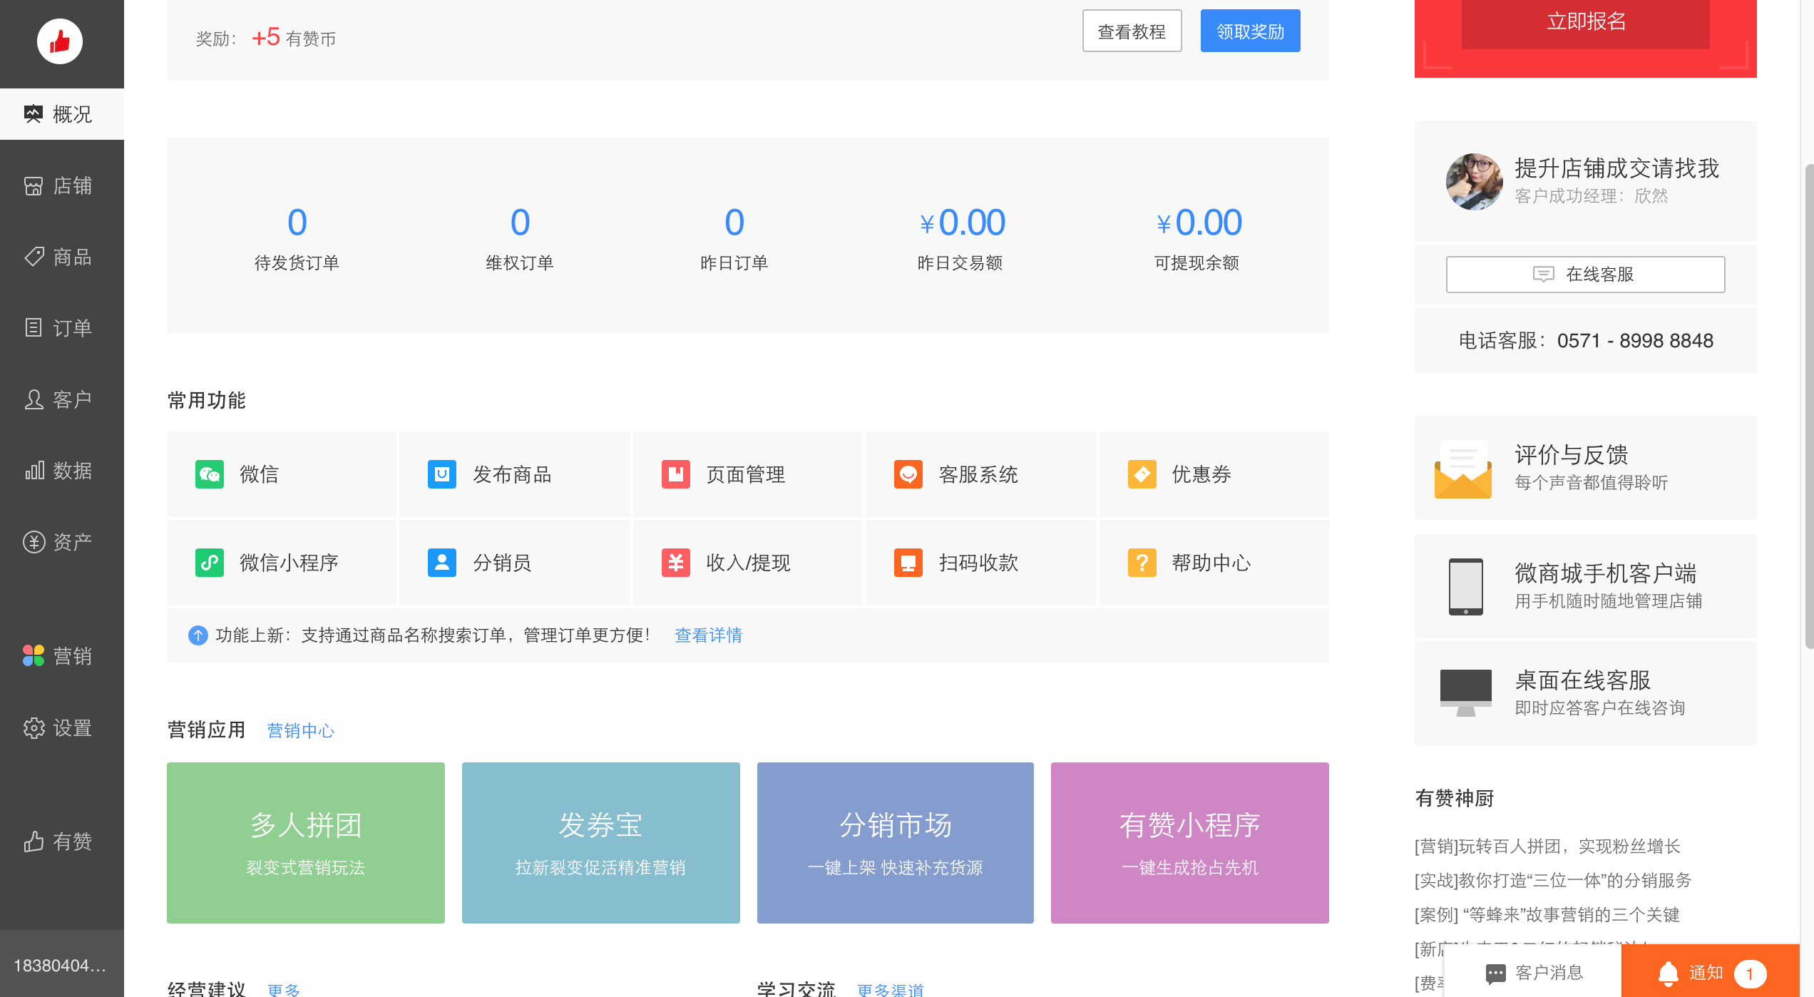Click the green 微信 WeChat icon

(x=210, y=474)
